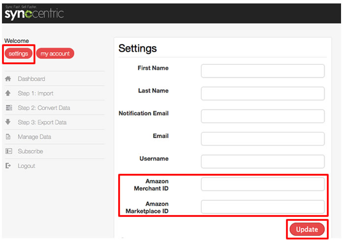Open the settings pill button

[x=18, y=54]
